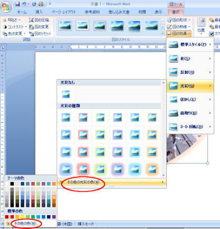
Task: Pick the blue glow in the first glow row
Action: point(66,117)
